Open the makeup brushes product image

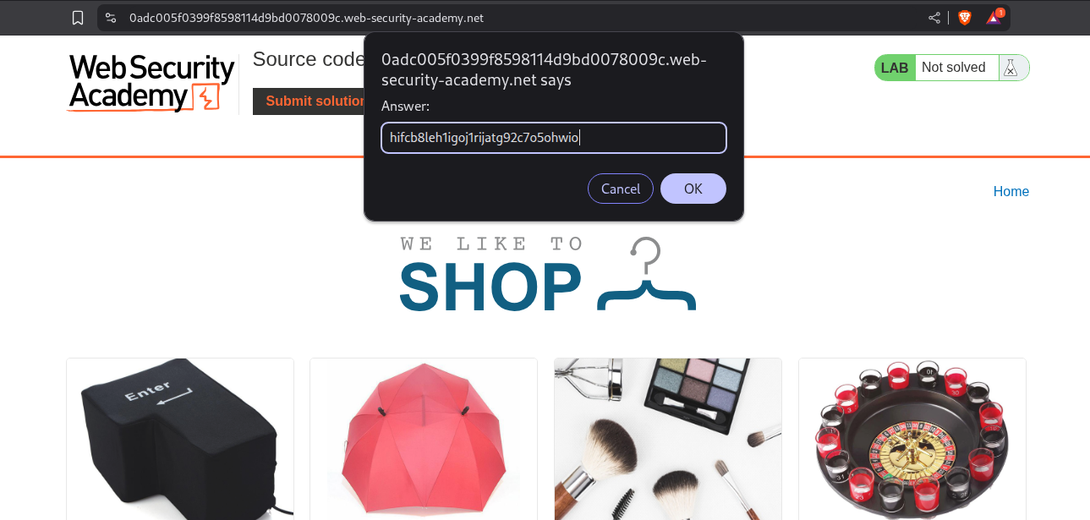point(668,439)
